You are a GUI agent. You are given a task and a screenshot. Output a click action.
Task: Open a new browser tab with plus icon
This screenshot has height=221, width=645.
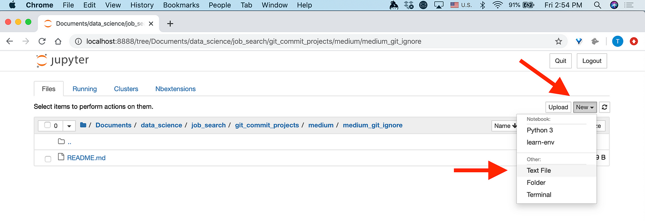pos(170,23)
